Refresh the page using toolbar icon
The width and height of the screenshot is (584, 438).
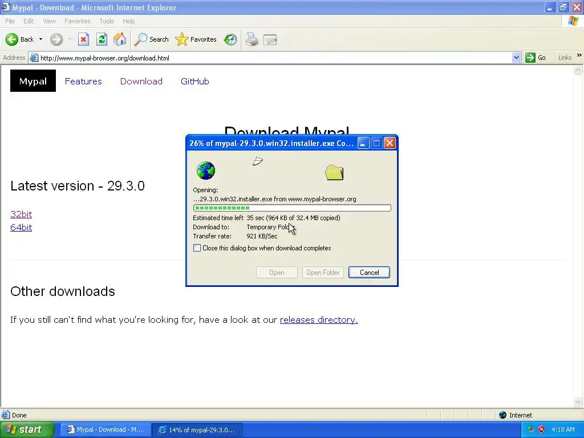click(x=102, y=39)
